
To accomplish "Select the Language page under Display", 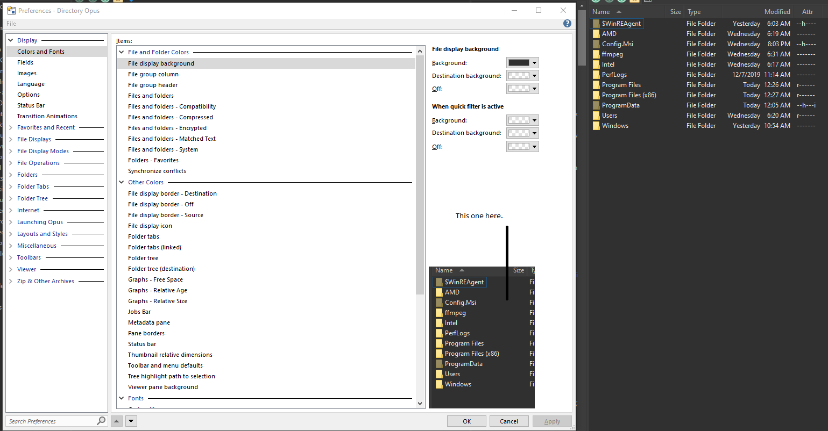I will pos(31,84).
